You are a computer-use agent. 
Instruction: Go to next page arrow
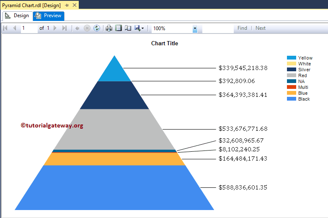pos(55,28)
